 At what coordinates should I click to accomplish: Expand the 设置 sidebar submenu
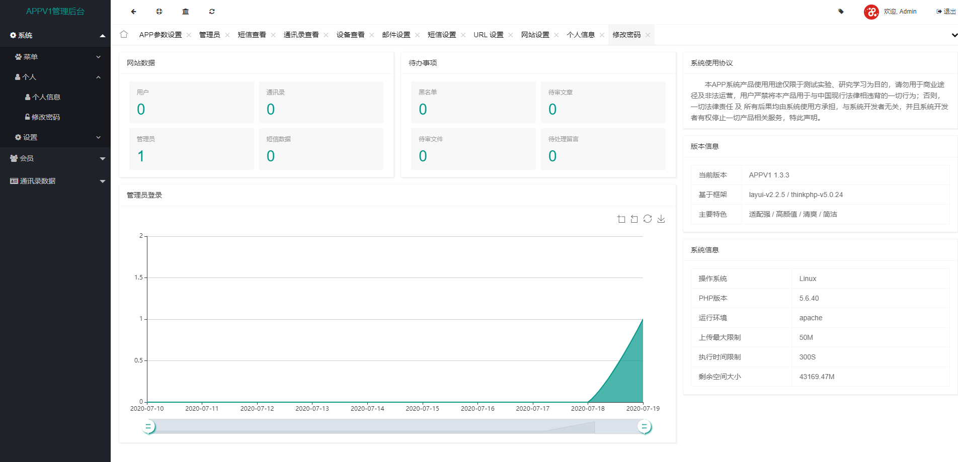point(99,137)
